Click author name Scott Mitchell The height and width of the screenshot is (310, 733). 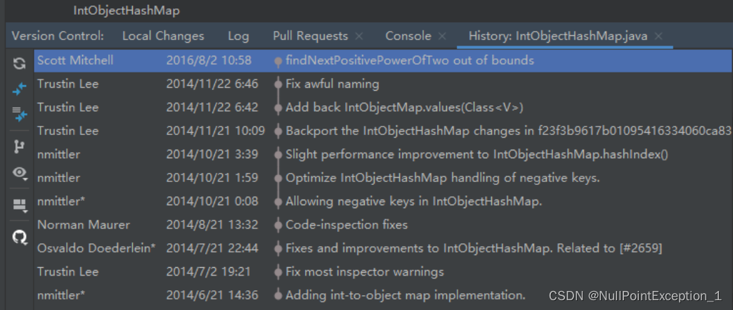click(x=75, y=60)
